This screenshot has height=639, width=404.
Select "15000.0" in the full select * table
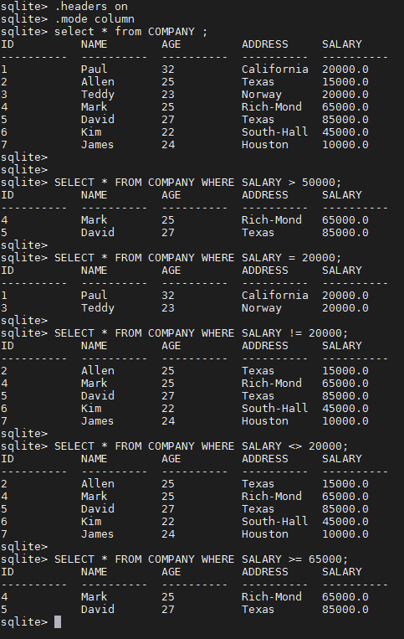tap(345, 82)
